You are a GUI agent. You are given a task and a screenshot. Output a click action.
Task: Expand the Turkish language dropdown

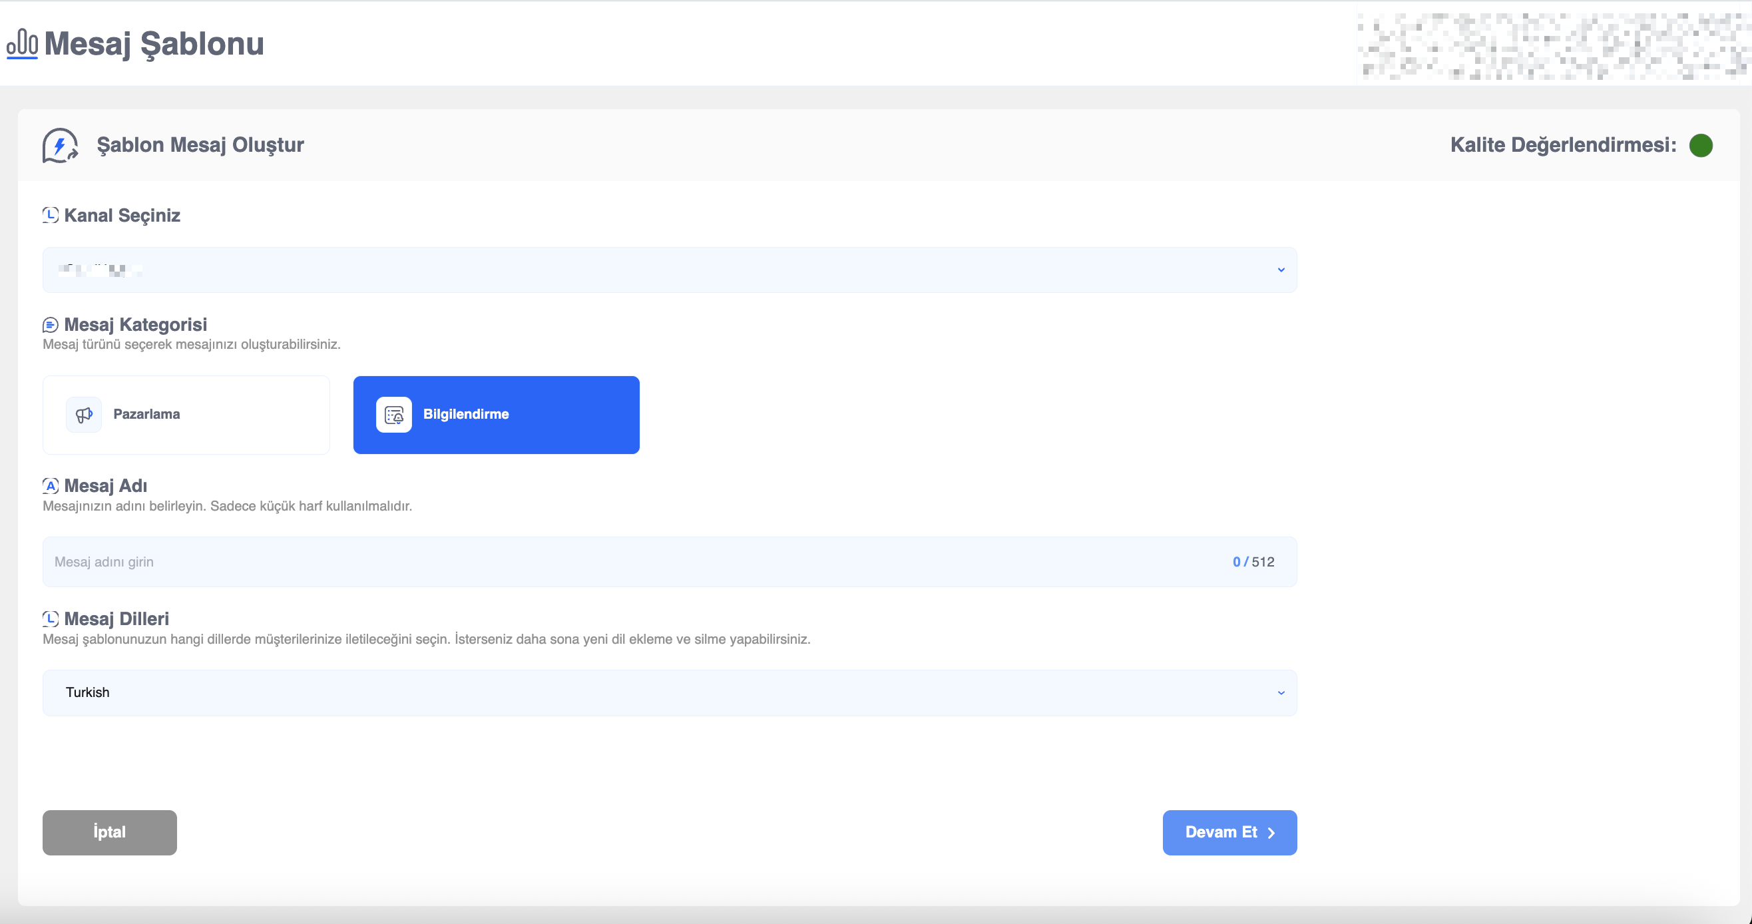pyautogui.click(x=669, y=692)
